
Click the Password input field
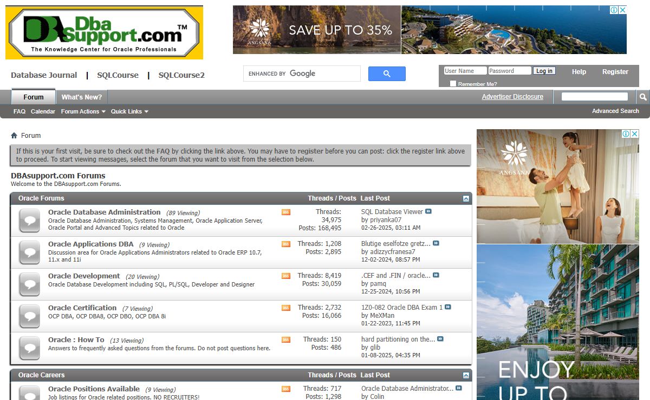point(509,71)
